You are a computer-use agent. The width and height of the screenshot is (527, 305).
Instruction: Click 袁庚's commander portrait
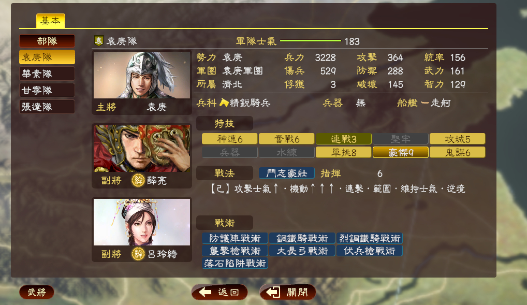[142, 75]
